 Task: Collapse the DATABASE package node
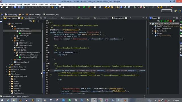12,41
